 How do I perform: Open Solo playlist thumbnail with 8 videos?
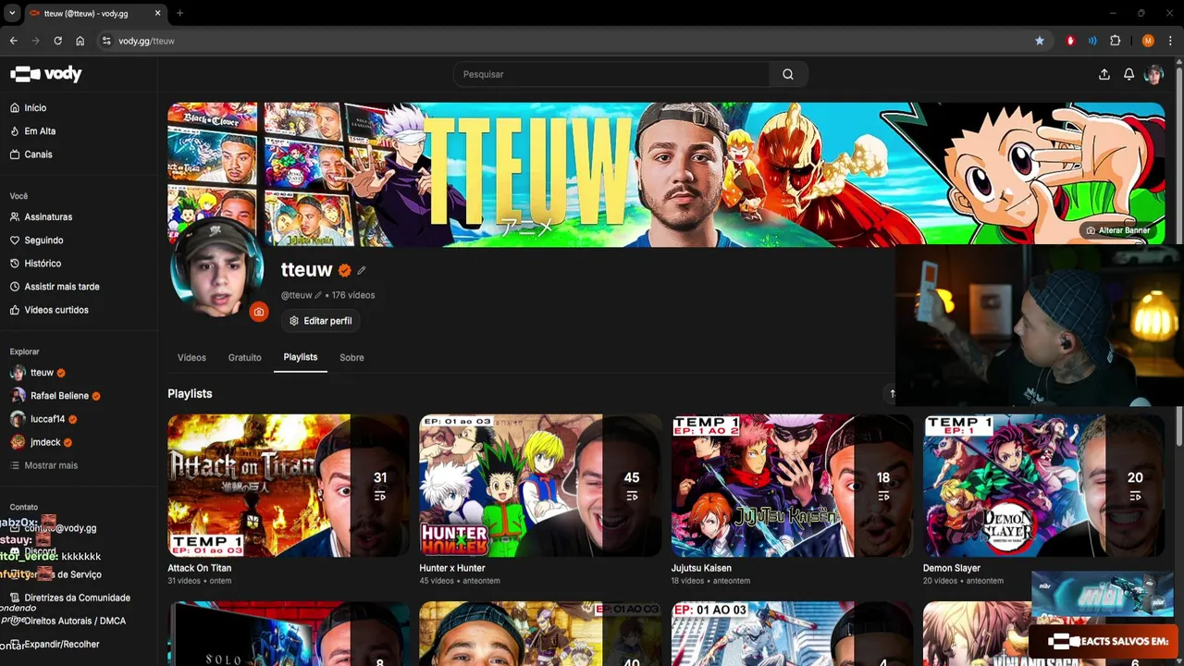click(x=289, y=634)
